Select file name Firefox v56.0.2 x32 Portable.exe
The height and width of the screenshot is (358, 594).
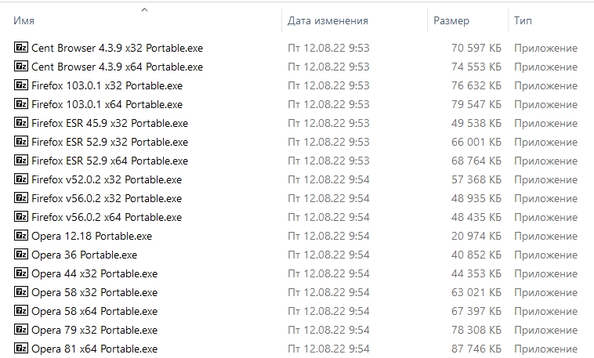point(107,198)
